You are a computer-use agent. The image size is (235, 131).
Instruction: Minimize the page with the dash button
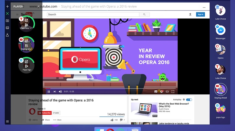pyautogui.click(x=204, y=7)
